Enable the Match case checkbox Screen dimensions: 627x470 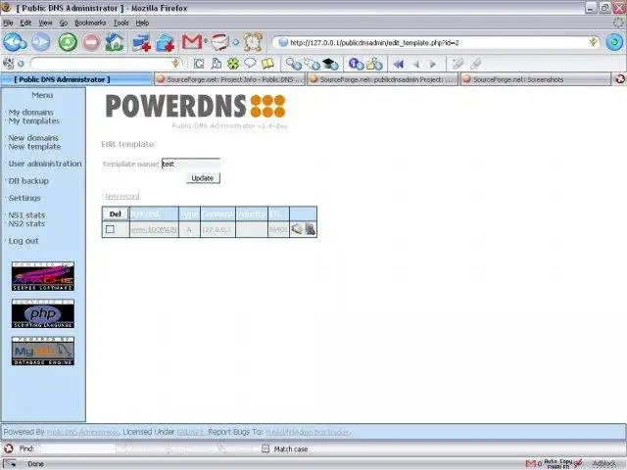pyautogui.click(x=265, y=448)
